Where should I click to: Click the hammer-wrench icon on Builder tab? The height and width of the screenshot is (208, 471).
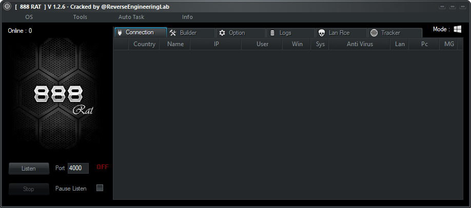pos(173,33)
